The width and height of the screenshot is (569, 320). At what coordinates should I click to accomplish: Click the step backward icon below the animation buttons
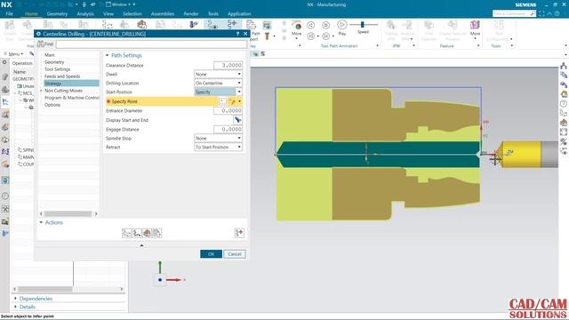[310, 36]
